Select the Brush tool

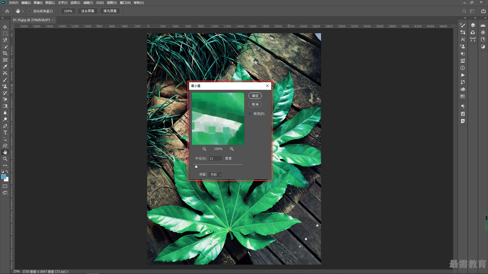5,80
